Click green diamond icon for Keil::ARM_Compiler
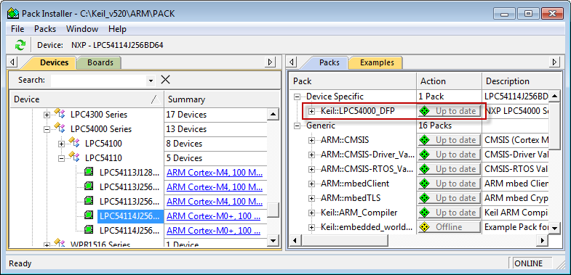Screen dimensions: 571x275 (424, 213)
